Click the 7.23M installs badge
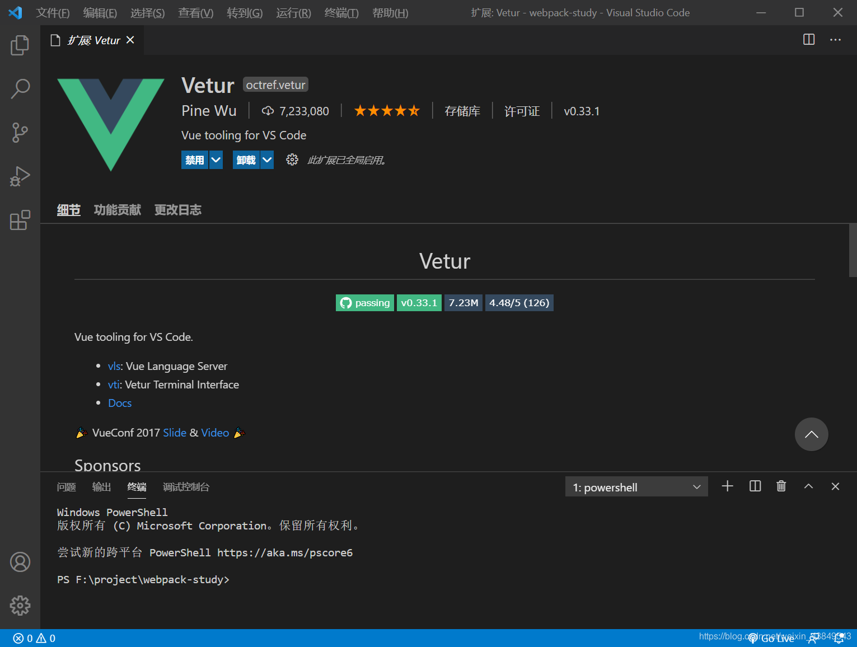The width and height of the screenshot is (857, 647). click(463, 303)
